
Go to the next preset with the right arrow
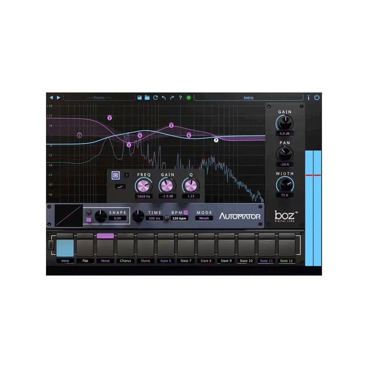pyautogui.click(x=58, y=98)
